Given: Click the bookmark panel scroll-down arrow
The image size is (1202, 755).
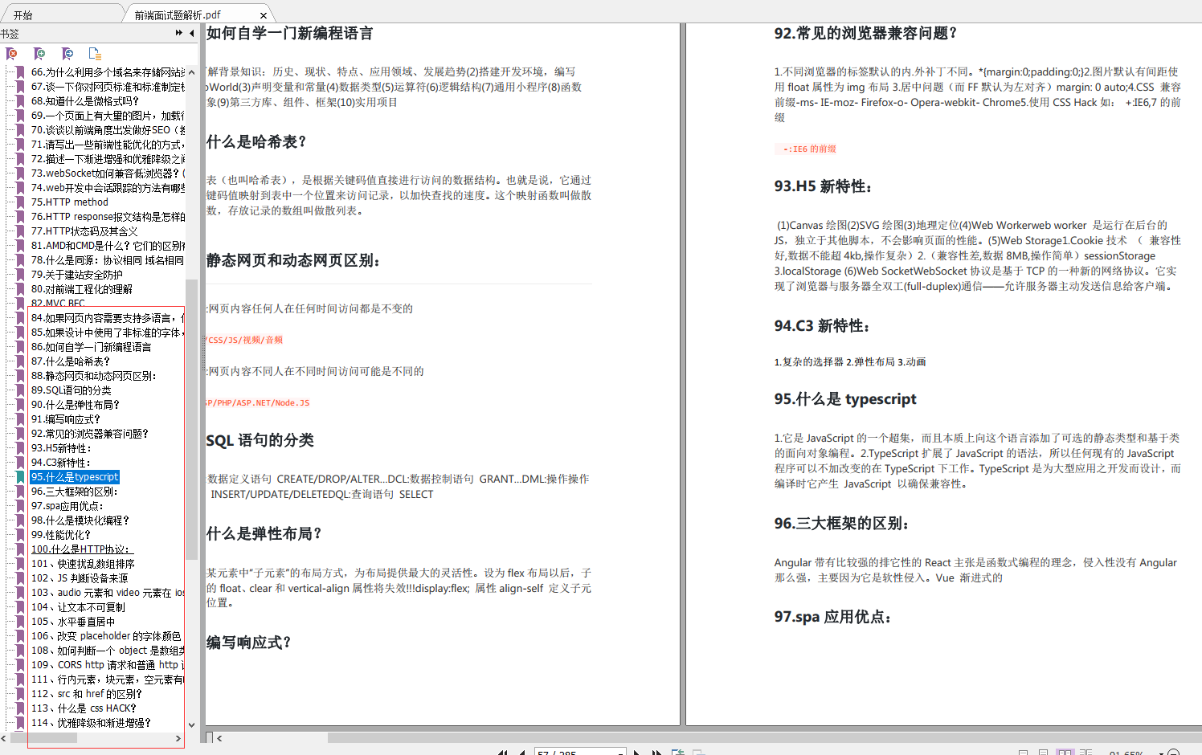Looking at the screenshot, I should coord(191,724).
